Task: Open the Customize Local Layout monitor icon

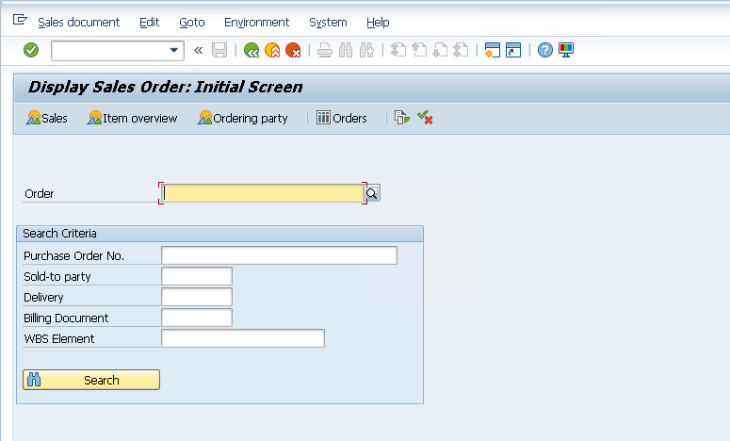Action: pyautogui.click(x=566, y=50)
